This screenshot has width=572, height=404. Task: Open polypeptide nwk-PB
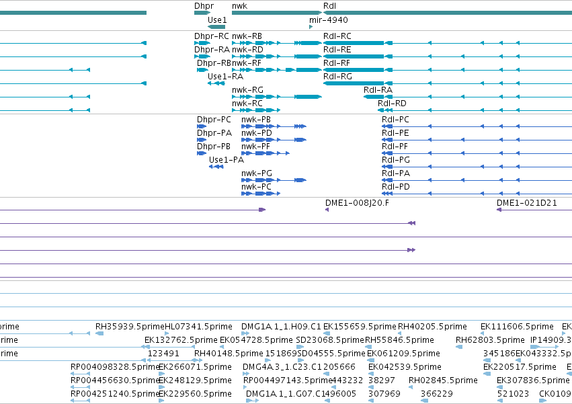point(256,120)
